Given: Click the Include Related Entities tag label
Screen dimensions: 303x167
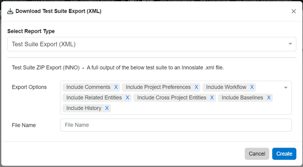Looking at the screenshot, I should click(x=94, y=98).
